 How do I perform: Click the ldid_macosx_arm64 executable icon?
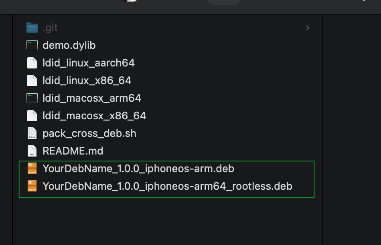(x=32, y=98)
